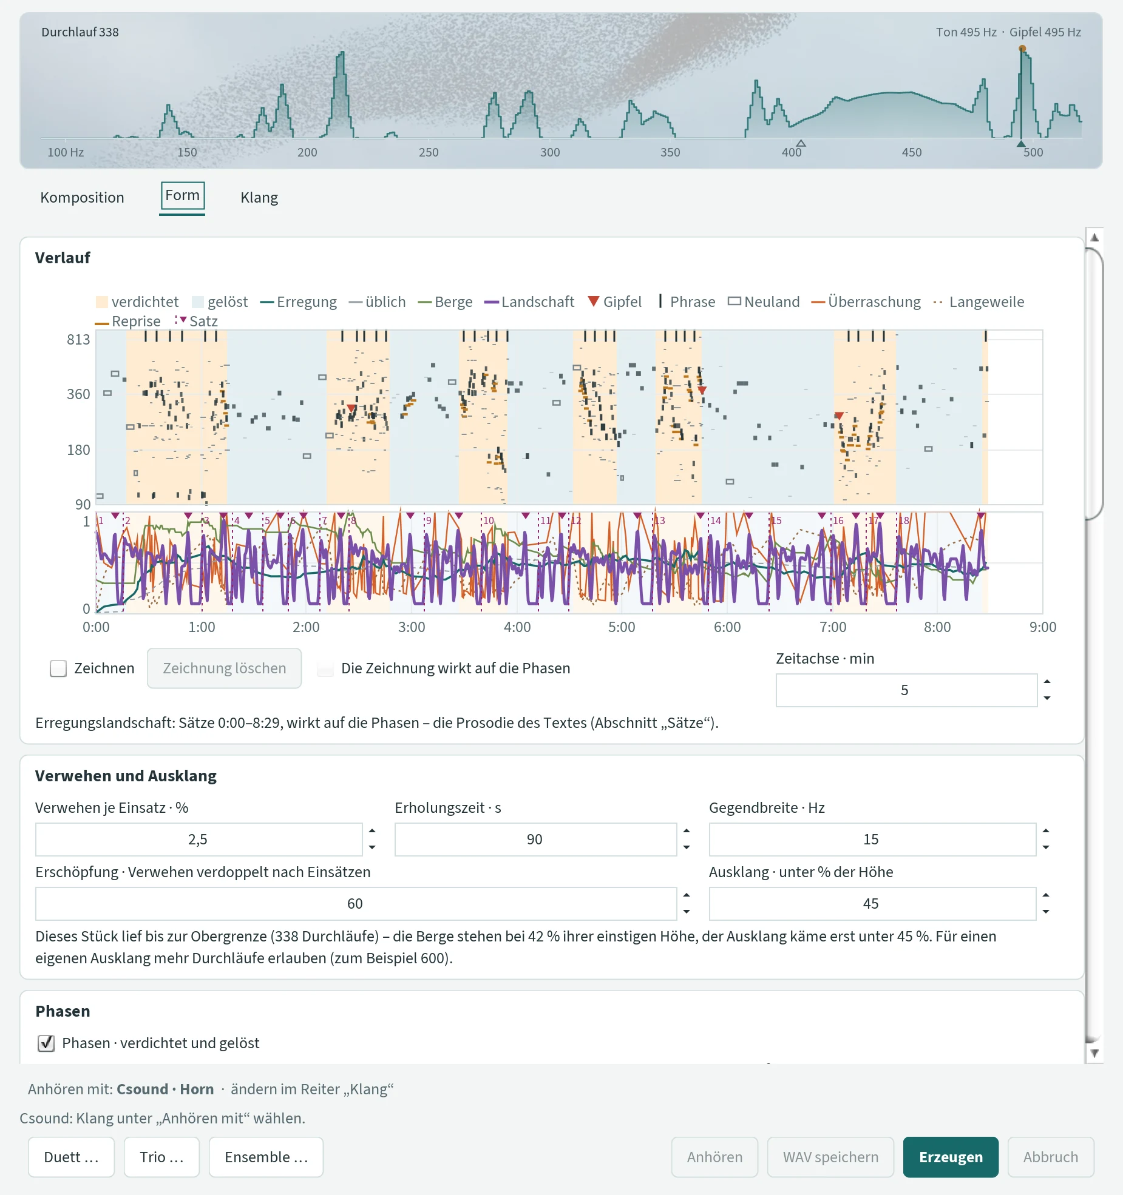Decrement 'Verwehen je Einsatz' value
The height and width of the screenshot is (1195, 1123).
click(372, 847)
